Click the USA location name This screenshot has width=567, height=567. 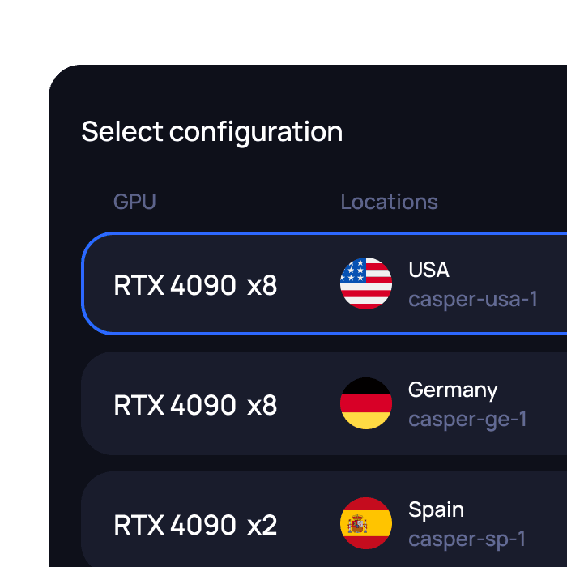click(x=428, y=270)
